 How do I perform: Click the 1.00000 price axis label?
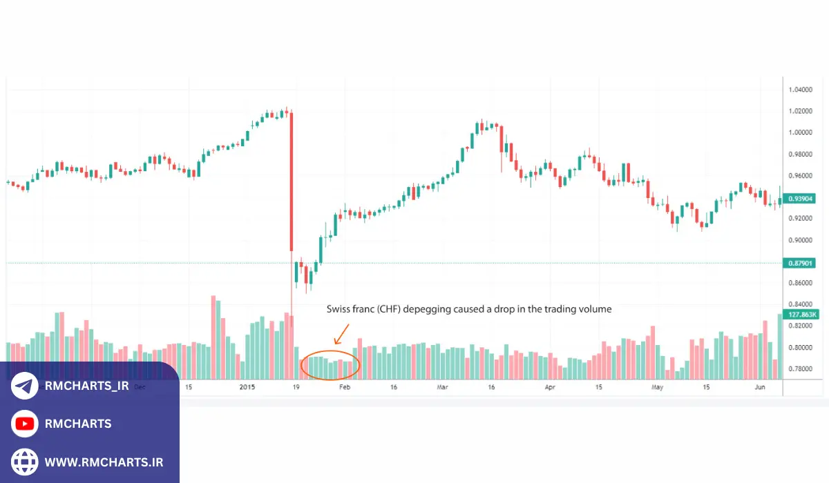point(801,132)
